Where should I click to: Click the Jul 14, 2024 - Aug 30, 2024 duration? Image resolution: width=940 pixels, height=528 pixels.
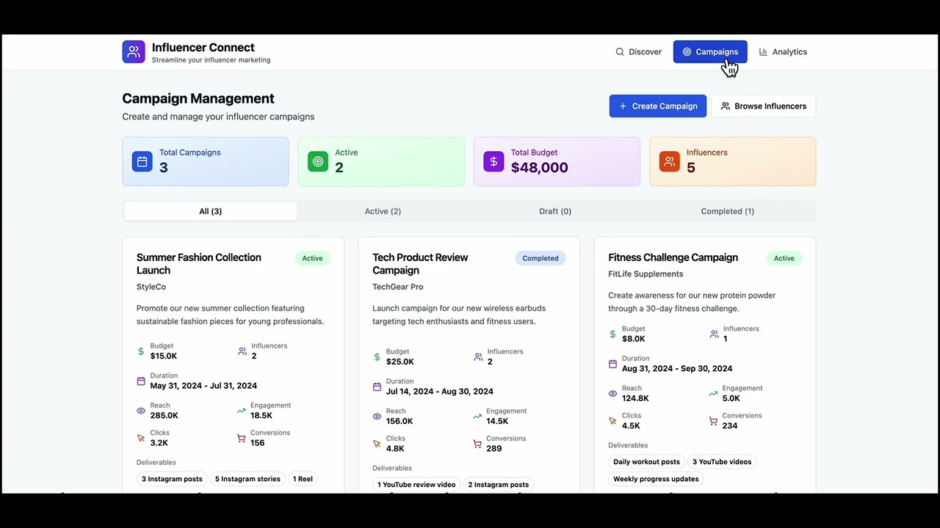pyautogui.click(x=440, y=392)
